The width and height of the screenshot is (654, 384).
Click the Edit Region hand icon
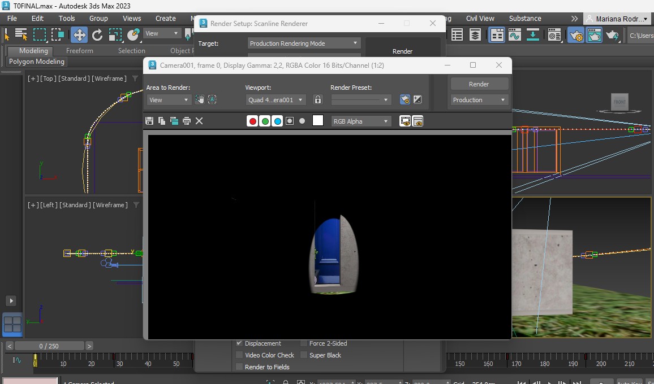click(200, 99)
